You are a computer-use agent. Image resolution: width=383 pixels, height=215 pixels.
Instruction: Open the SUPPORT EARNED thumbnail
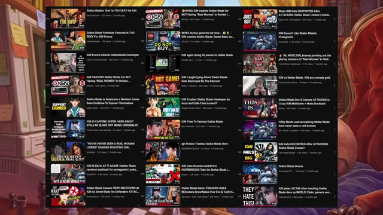tap(68, 107)
